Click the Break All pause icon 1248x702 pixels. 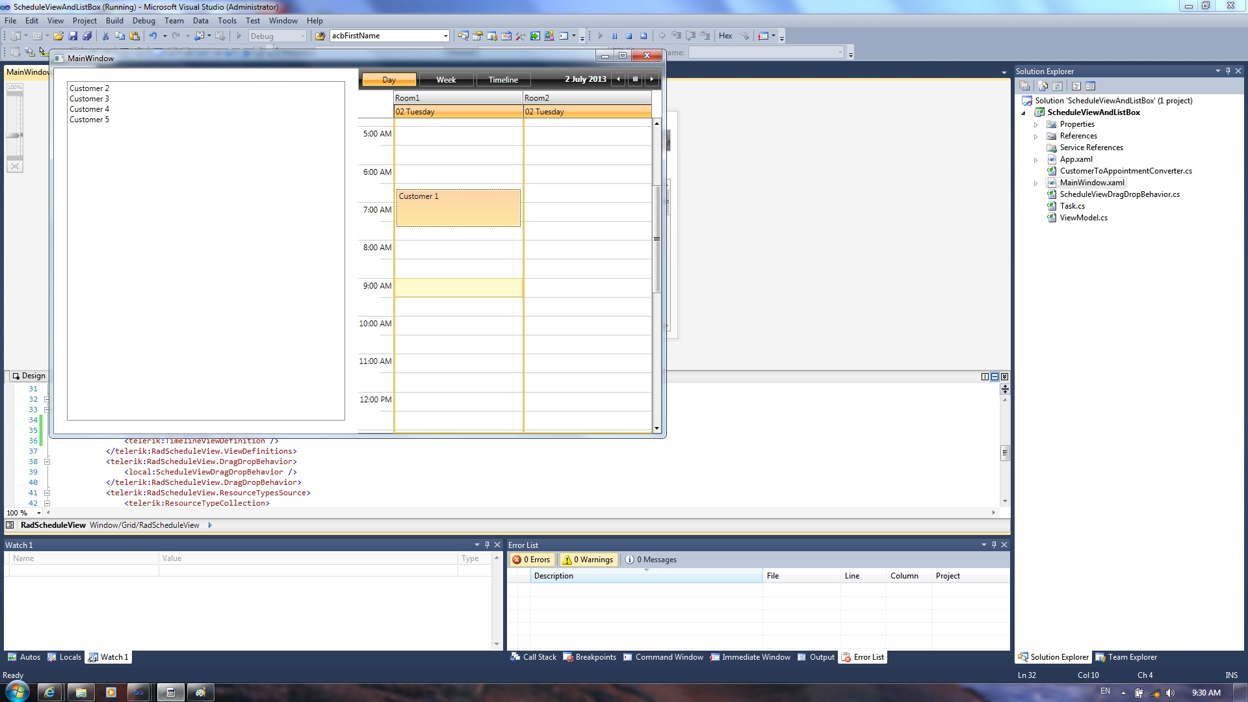(614, 36)
